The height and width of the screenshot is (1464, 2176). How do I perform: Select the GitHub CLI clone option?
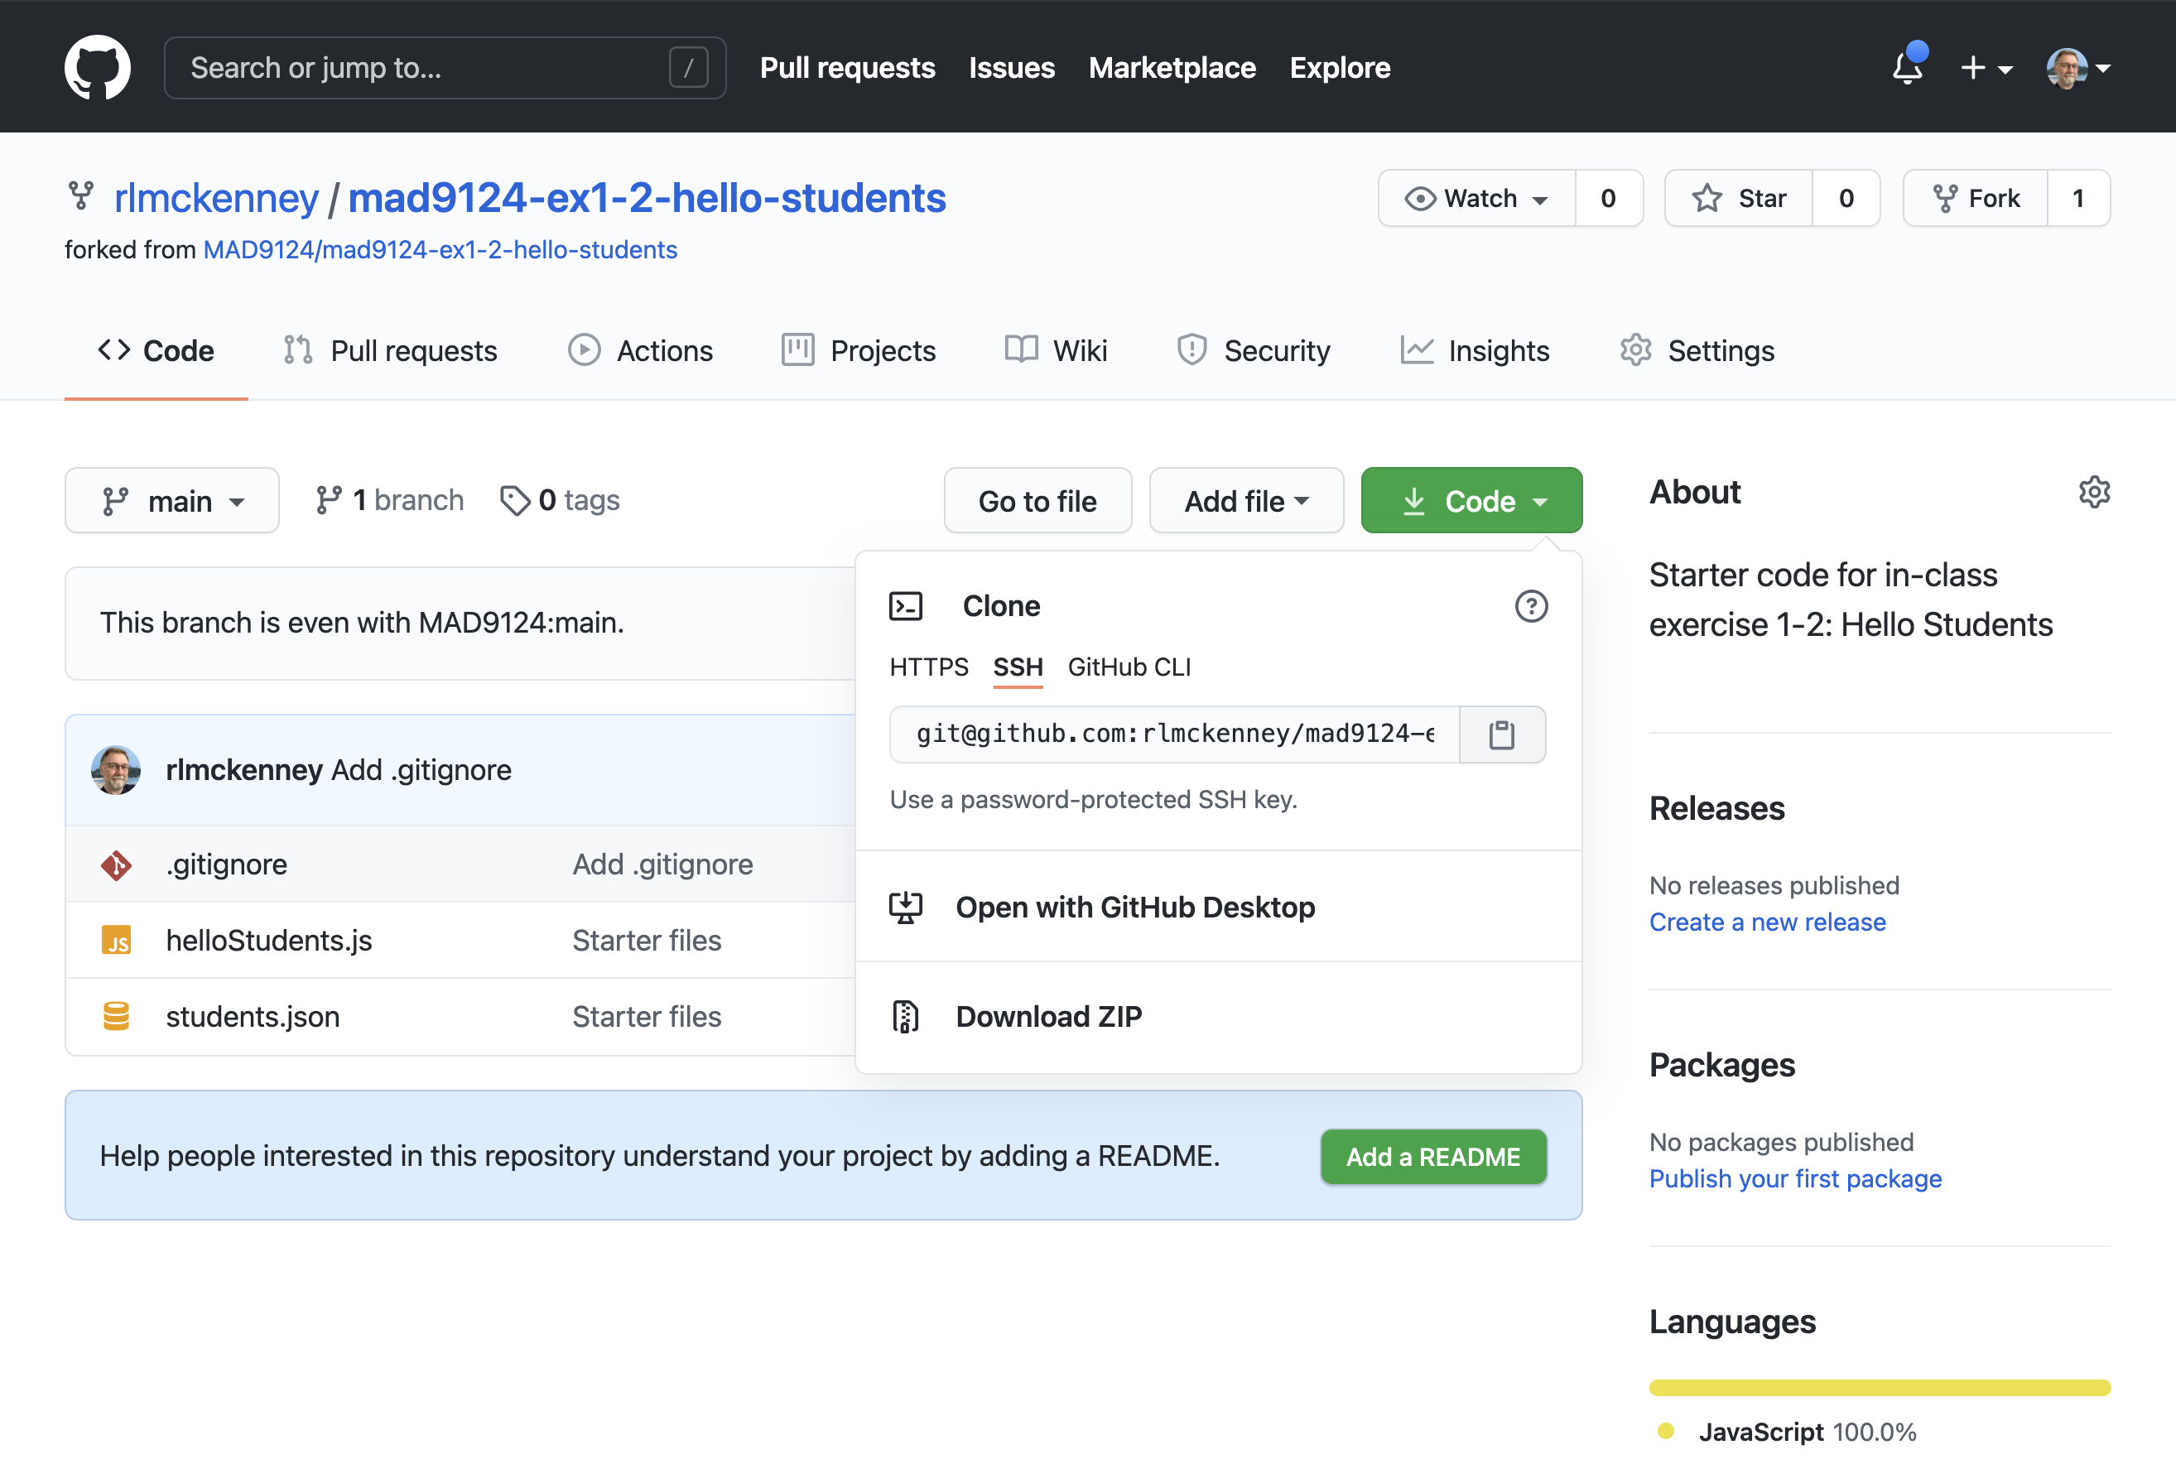point(1129,667)
